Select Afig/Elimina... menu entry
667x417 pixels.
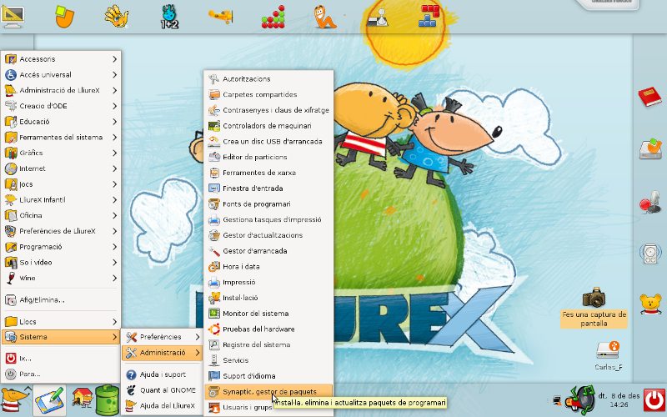click(x=61, y=300)
